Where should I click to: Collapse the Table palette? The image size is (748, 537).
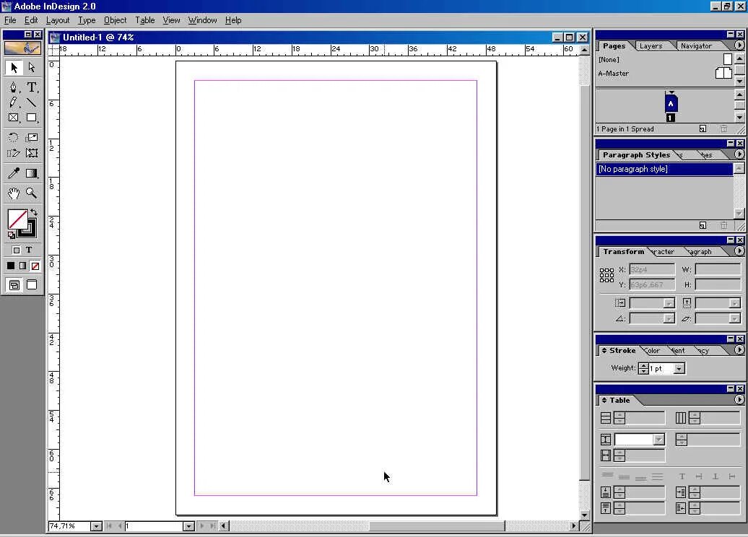605,400
